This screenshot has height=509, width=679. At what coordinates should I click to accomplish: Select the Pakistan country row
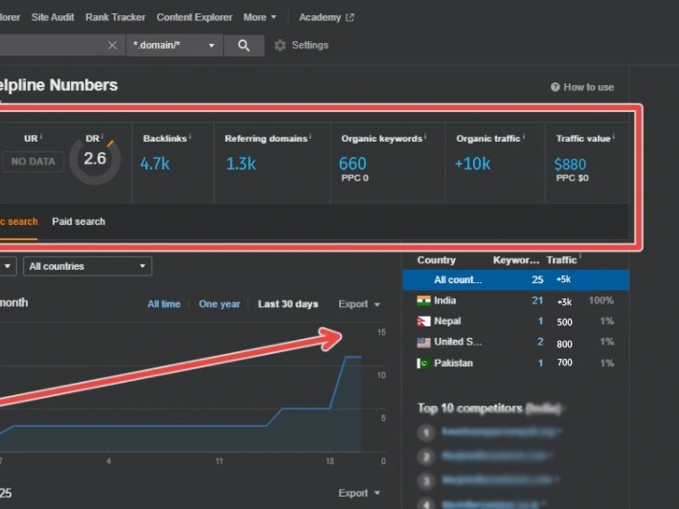click(516, 363)
